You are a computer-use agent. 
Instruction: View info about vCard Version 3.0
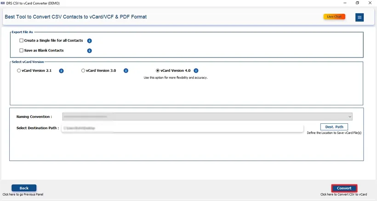[126, 71]
